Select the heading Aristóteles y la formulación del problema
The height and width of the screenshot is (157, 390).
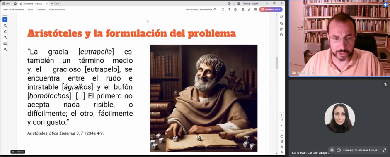tap(131, 33)
